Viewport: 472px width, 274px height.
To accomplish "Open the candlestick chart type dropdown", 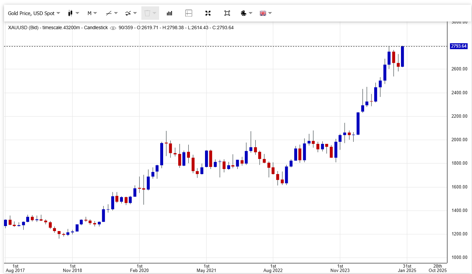I will tap(74, 13).
